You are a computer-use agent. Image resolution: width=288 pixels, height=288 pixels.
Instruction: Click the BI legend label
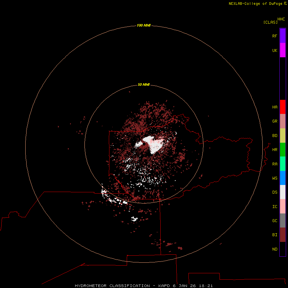pos(275,235)
